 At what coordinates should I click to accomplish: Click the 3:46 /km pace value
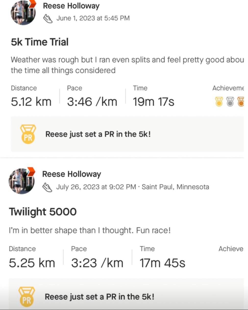tap(92, 102)
